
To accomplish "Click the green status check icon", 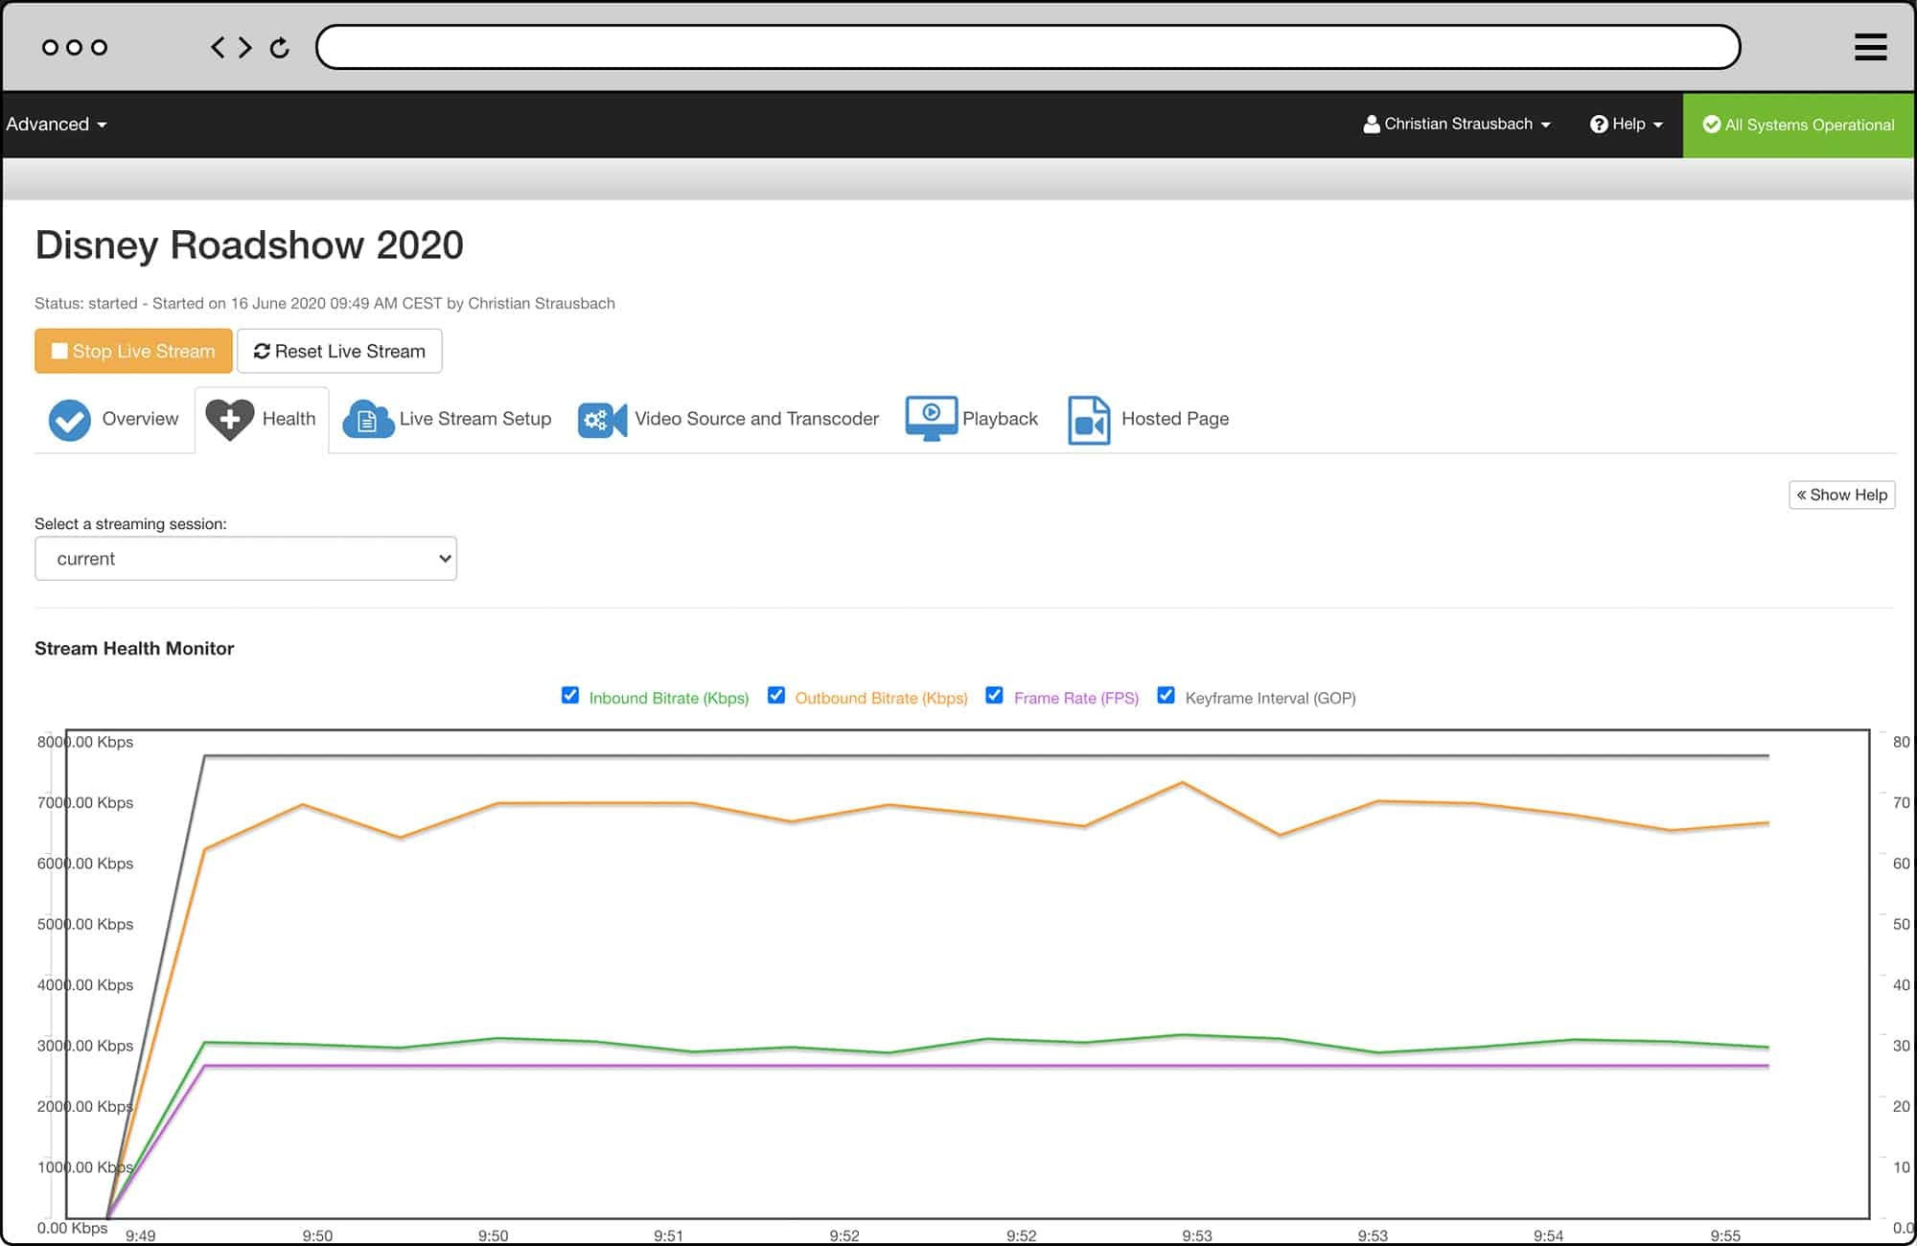I will (x=1711, y=125).
